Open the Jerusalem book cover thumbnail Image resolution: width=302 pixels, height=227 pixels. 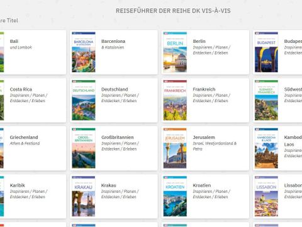tap(175, 148)
